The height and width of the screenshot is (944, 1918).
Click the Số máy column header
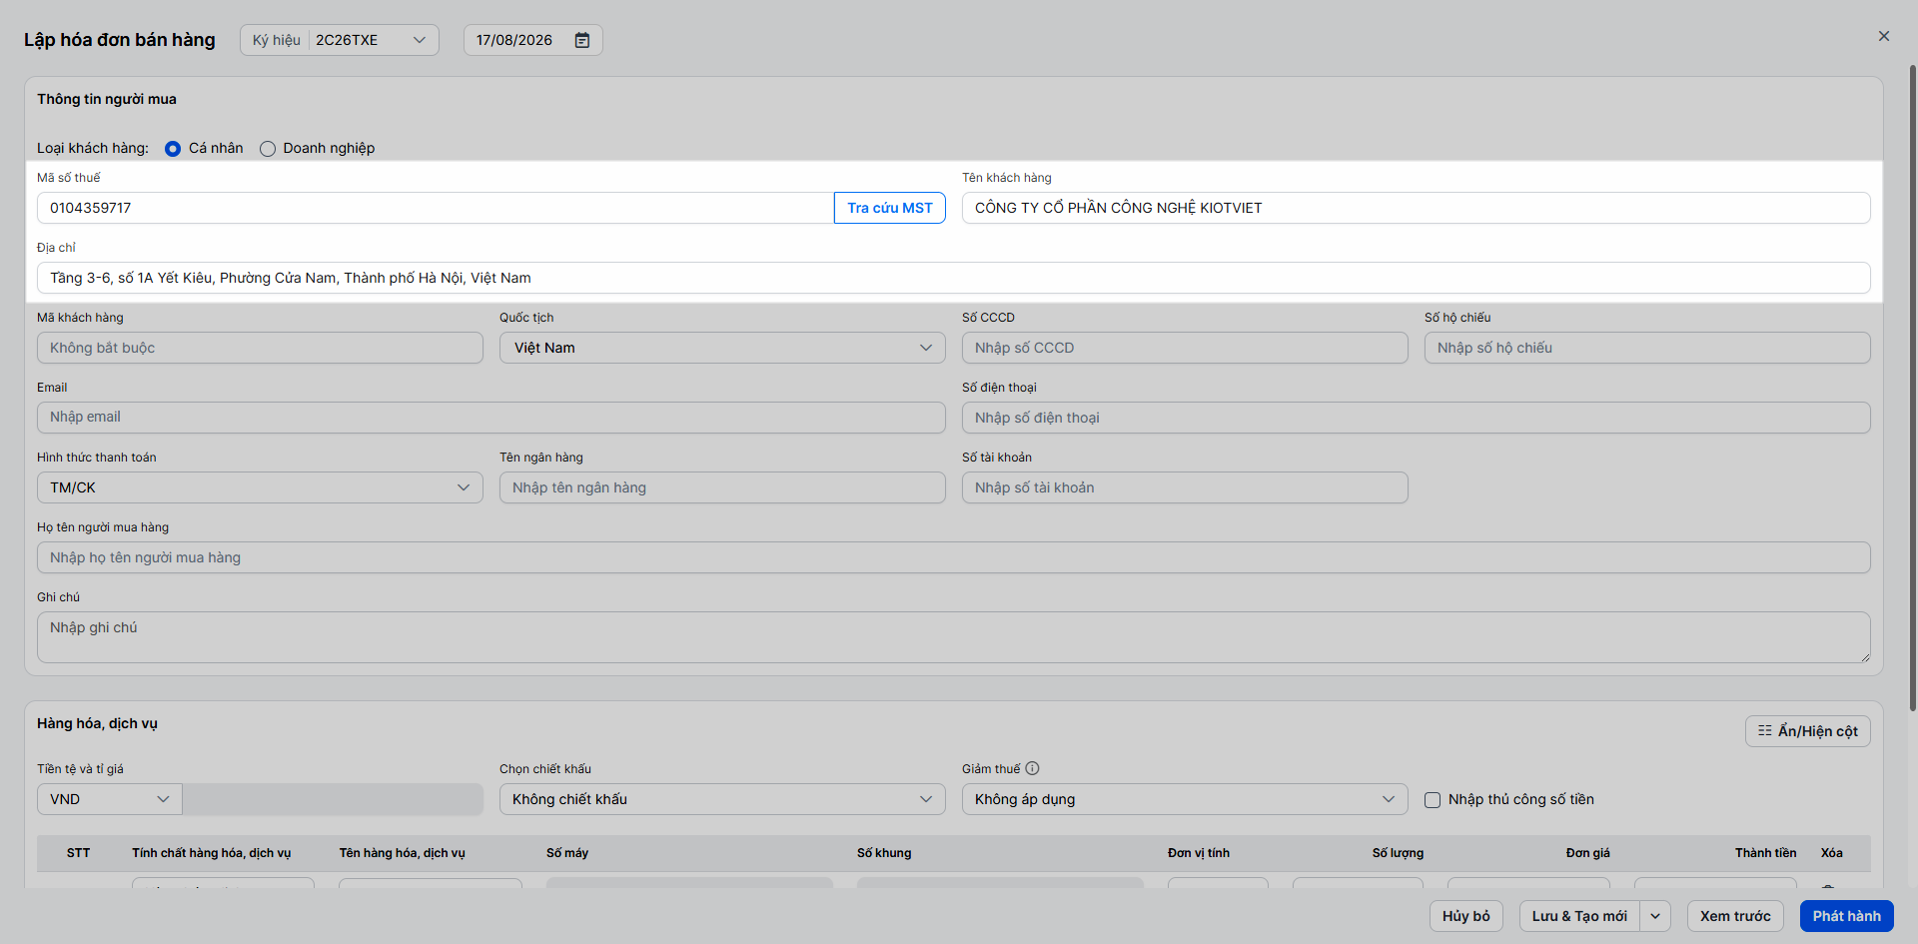567,853
